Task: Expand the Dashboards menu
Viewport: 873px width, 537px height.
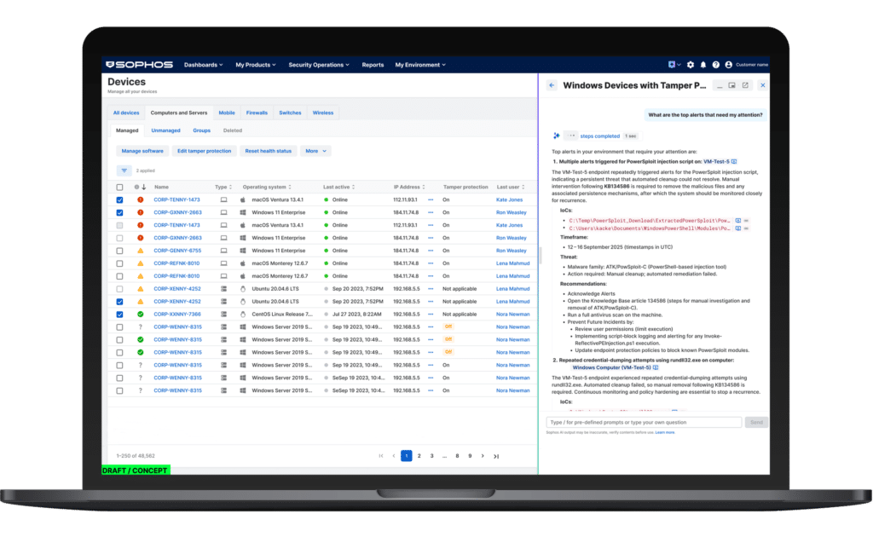Action: point(203,65)
